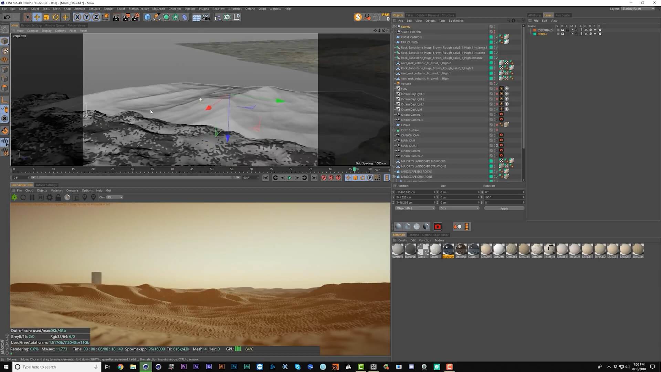Select the Scale tool
This screenshot has height=372, width=661.
point(46,17)
